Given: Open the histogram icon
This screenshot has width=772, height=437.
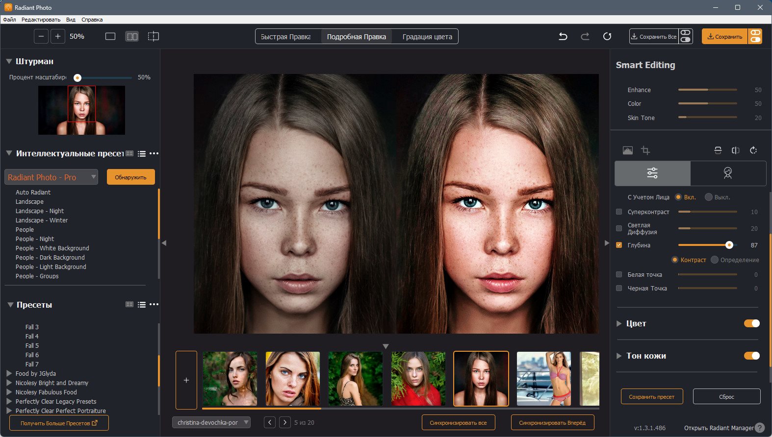Looking at the screenshot, I should click(628, 150).
